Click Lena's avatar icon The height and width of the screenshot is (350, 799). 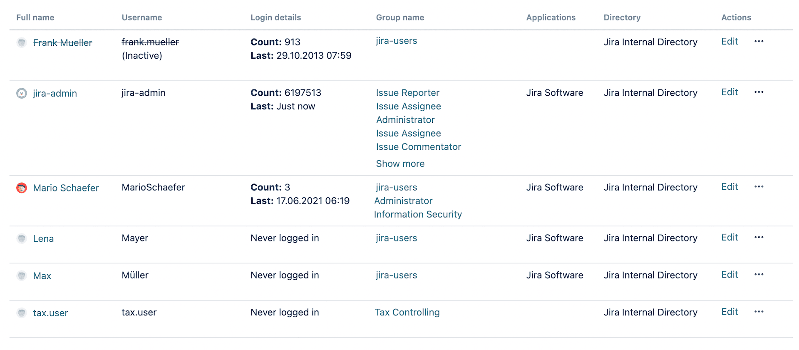click(22, 238)
